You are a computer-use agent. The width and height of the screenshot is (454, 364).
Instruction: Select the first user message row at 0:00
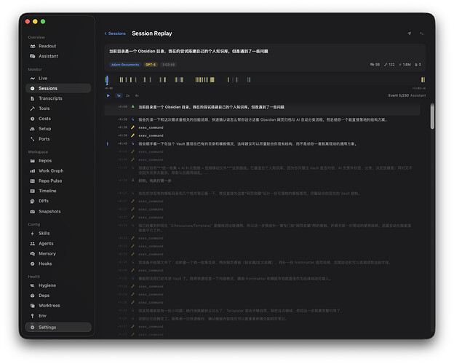(x=263, y=108)
